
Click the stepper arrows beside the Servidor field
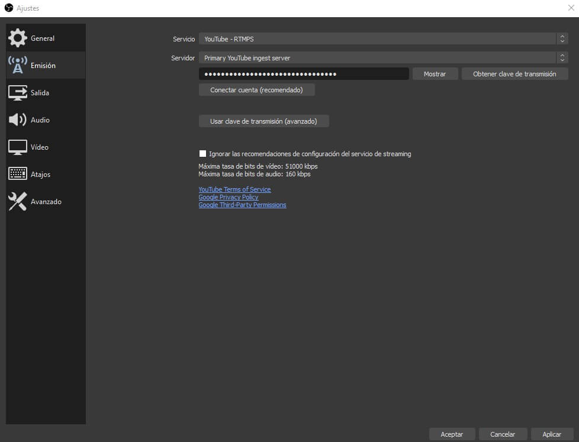562,57
